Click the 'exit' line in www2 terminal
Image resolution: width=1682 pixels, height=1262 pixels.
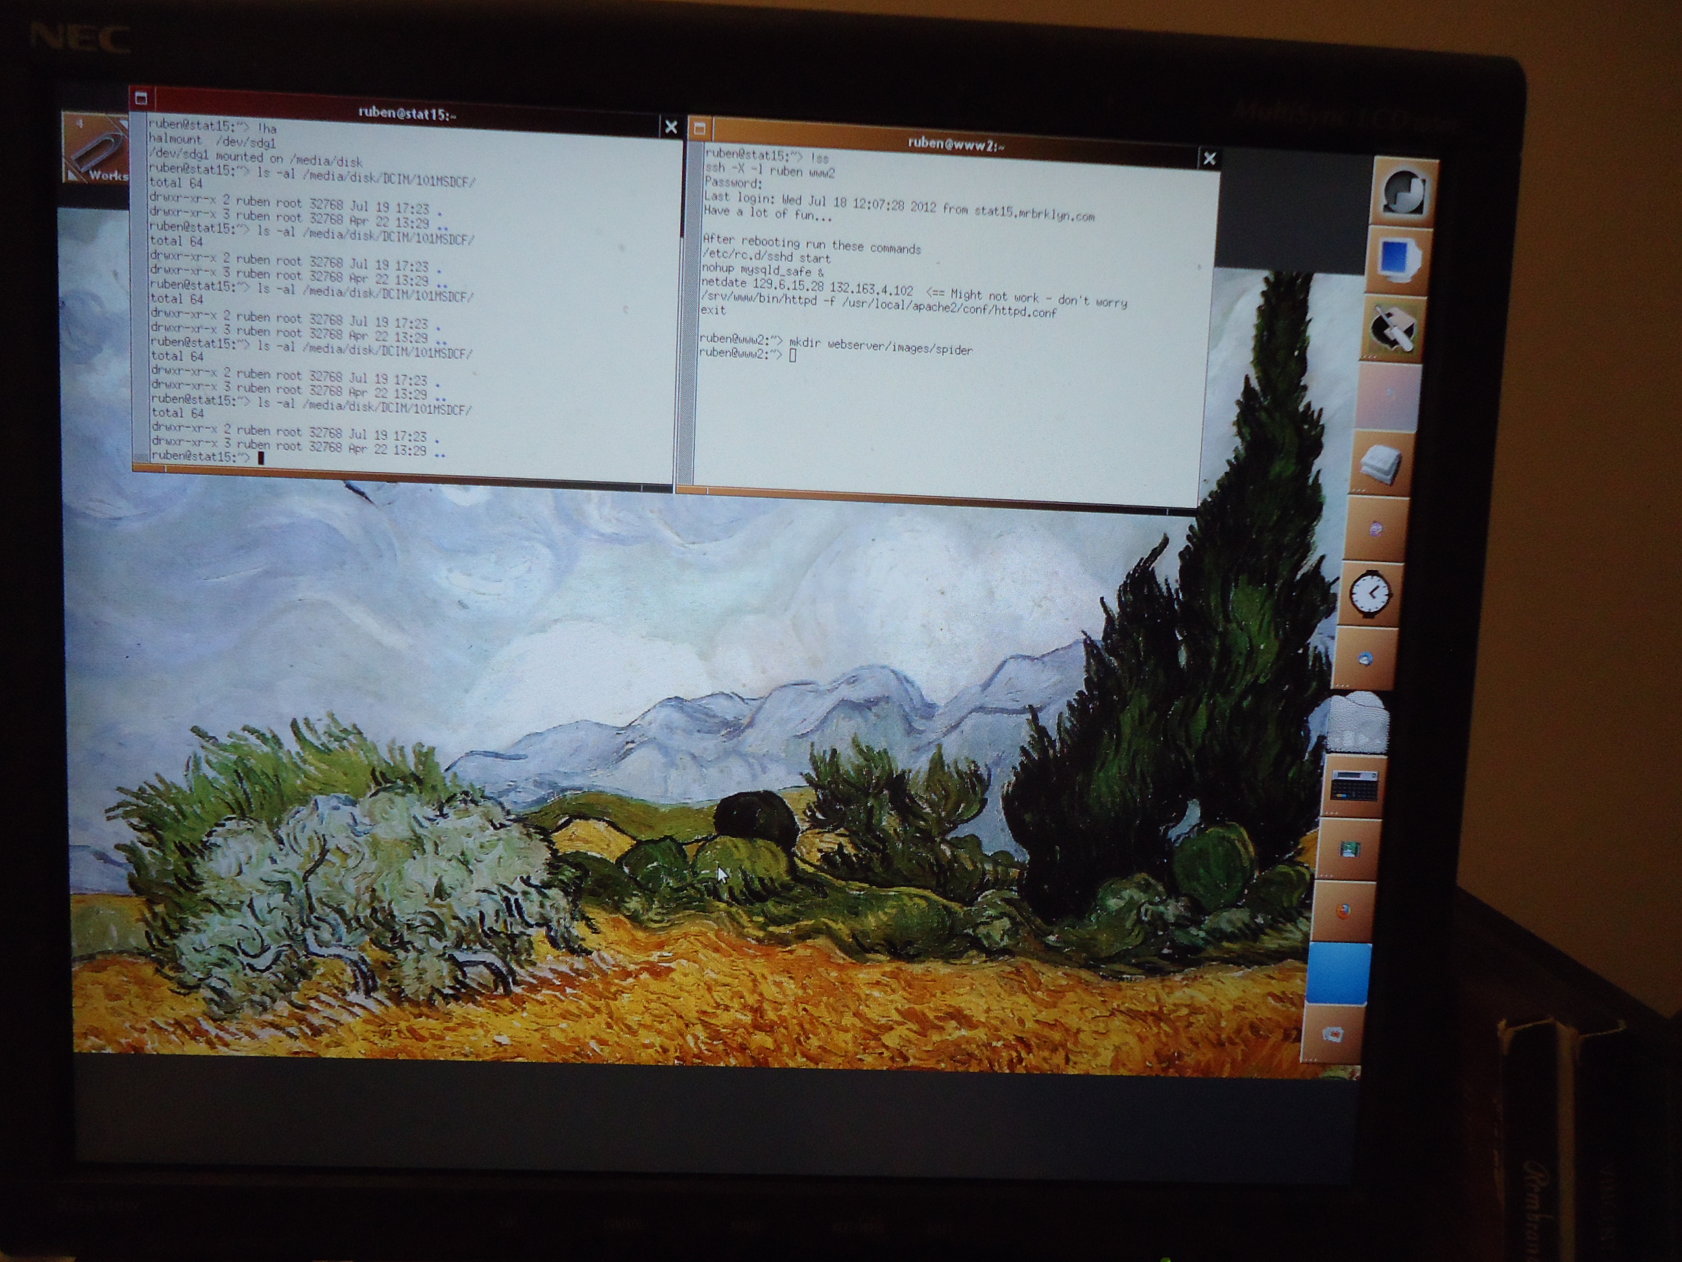pos(713,310)
